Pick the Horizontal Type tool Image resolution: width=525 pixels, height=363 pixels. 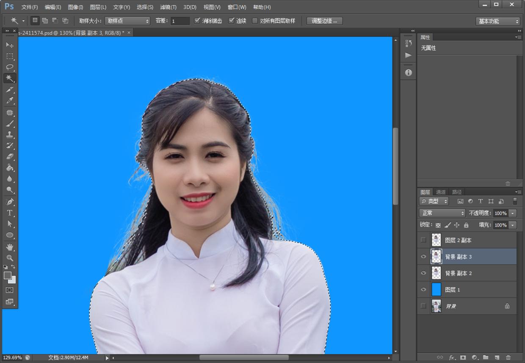10,213
